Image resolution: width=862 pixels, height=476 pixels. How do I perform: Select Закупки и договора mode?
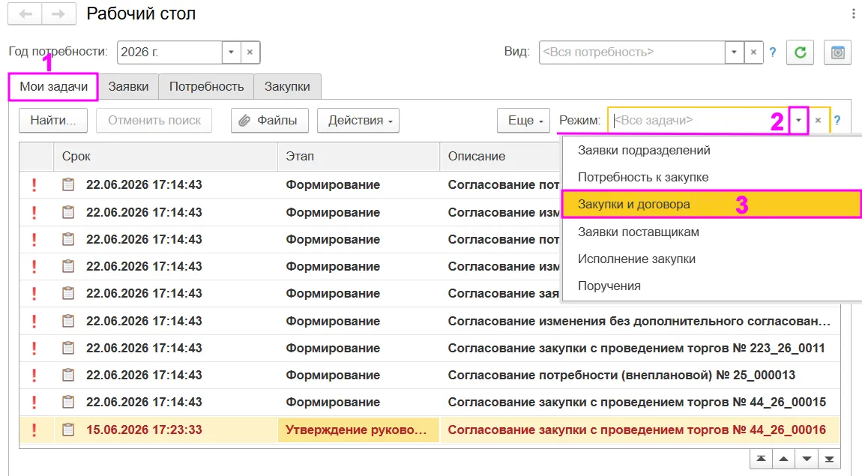coord(712,205)
